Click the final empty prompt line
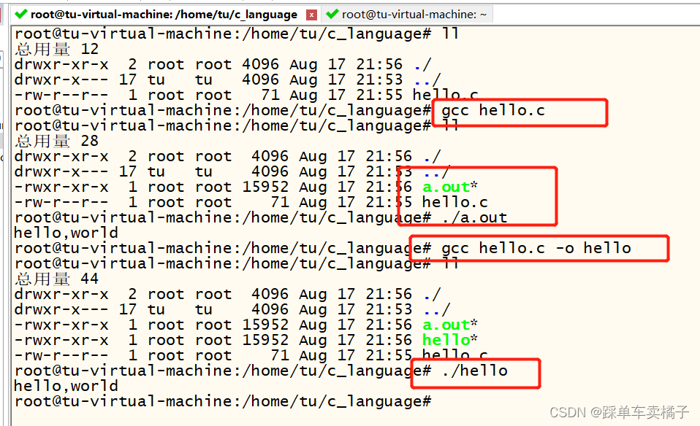 point(223,401)
